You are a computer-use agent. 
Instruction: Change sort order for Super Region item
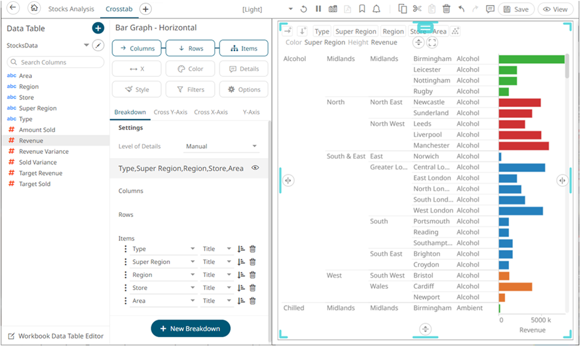[x=241, y=262]
